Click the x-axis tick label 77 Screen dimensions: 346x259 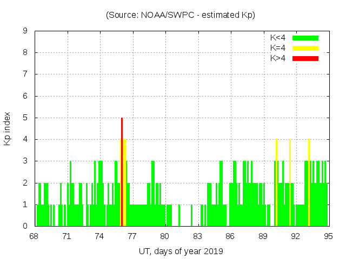tap(132, 236)
